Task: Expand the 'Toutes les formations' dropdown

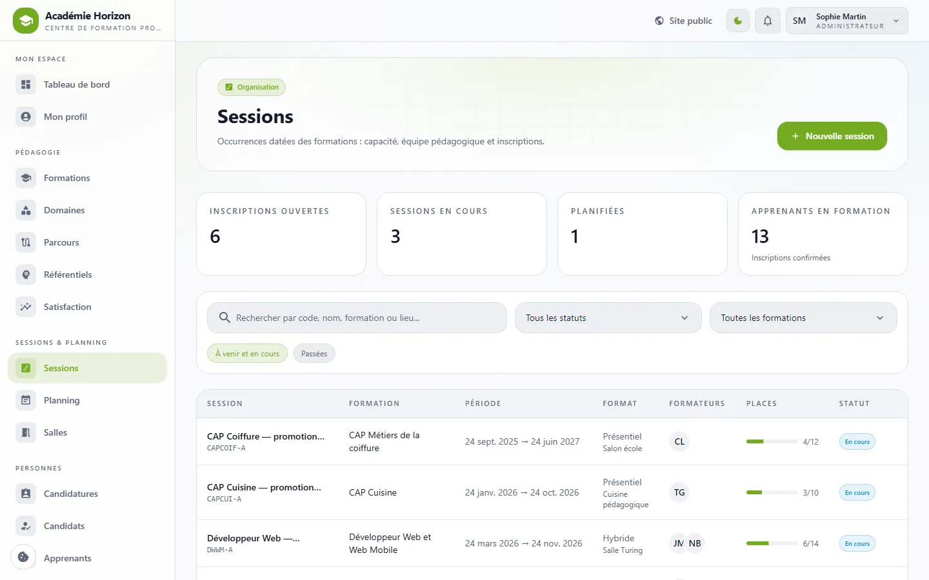Action: click(x=803, y=318)
